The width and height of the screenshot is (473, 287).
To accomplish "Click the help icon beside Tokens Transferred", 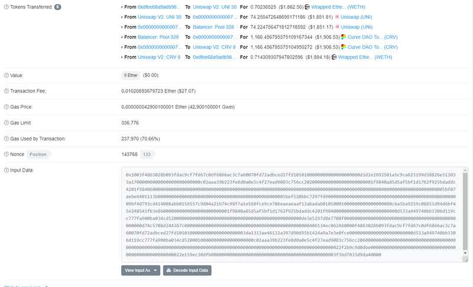I will [x=6, y=7].
